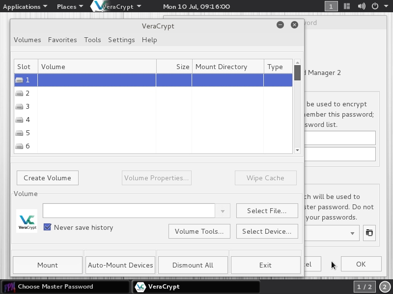Click the second password field behind VeraCrypt
This screenshot has height=294, width=393.
[340, 154]
